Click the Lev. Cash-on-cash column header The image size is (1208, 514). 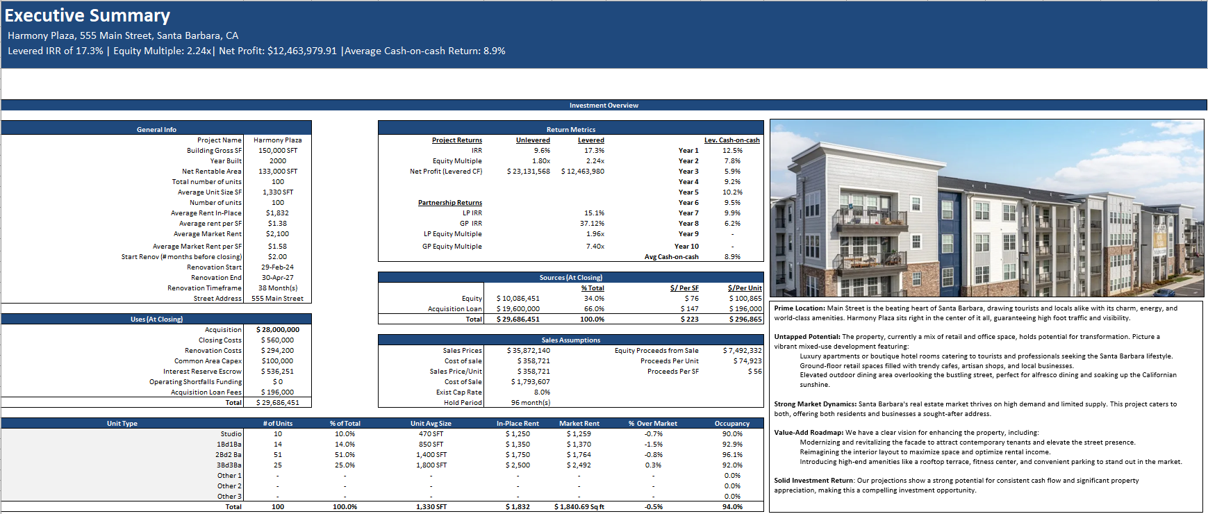pos(731,140)
